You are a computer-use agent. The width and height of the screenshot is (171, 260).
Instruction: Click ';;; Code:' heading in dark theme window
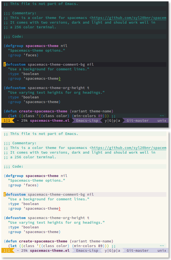point(13,37)
